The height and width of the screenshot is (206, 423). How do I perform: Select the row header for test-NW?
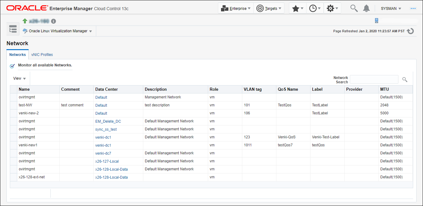point(14,105)
